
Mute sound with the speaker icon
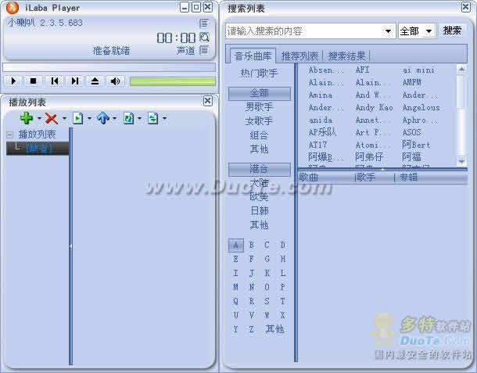[116, 81]
